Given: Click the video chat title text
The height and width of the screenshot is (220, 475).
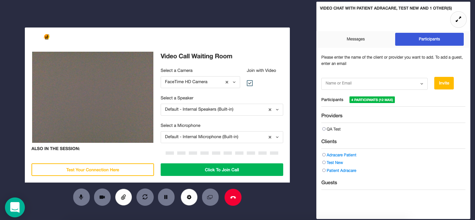Looking at the screenshot, I should (386, 8).
